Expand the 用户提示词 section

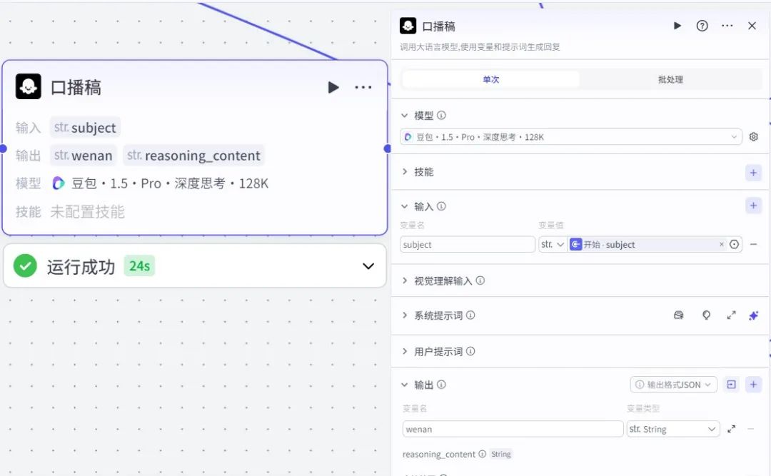pyautogui.click(x=405, y=352)
